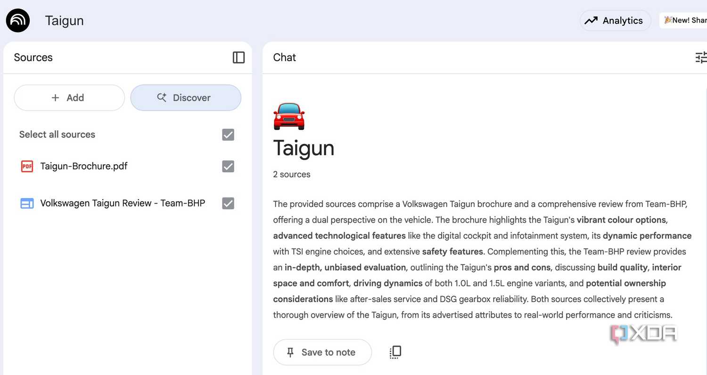The height and width of the screenshot is (375, 707).
Task: Open the Analytics button
Action: [615, 21]
